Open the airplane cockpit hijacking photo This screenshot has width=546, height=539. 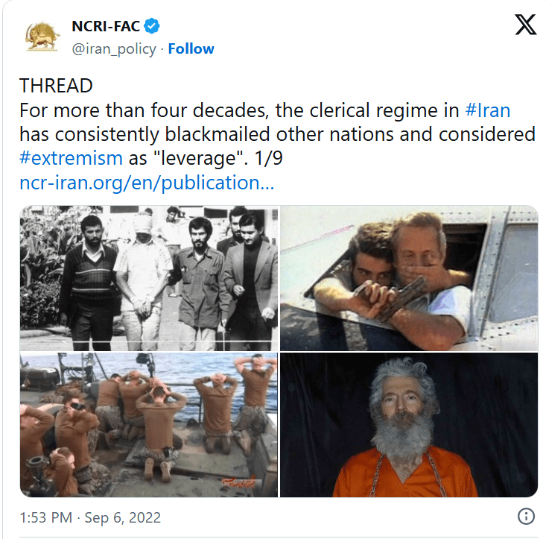coord(409,278)
